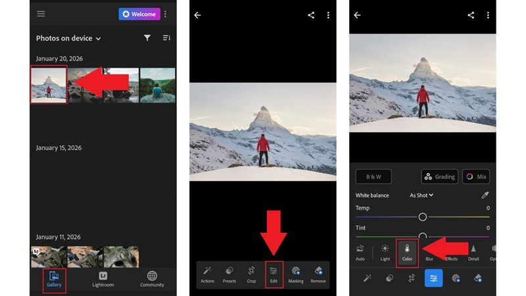The height and width of the screenshot is (296, 526).
Task: Tap the highlighted blue edit sliders icon
Action: pos(434,278)
